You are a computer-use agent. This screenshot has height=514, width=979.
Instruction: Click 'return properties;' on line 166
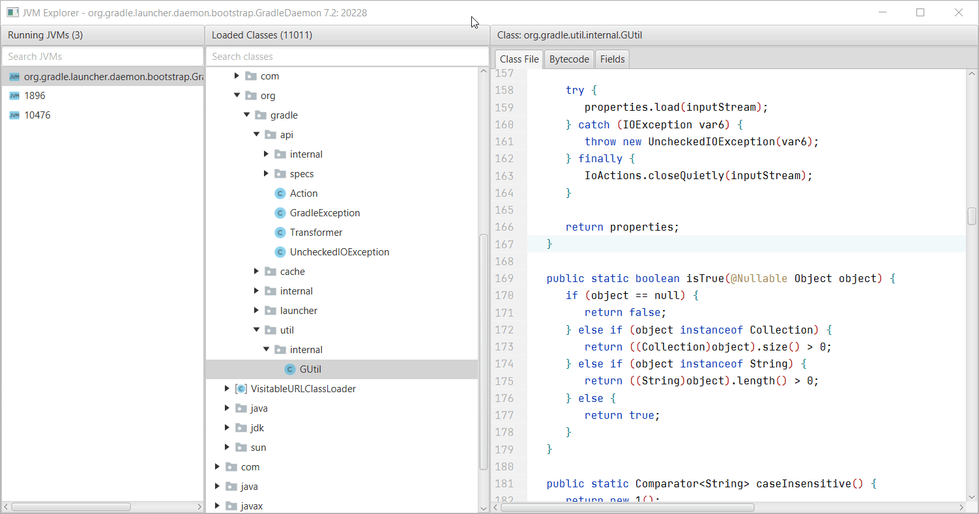(x=622, y=227)
